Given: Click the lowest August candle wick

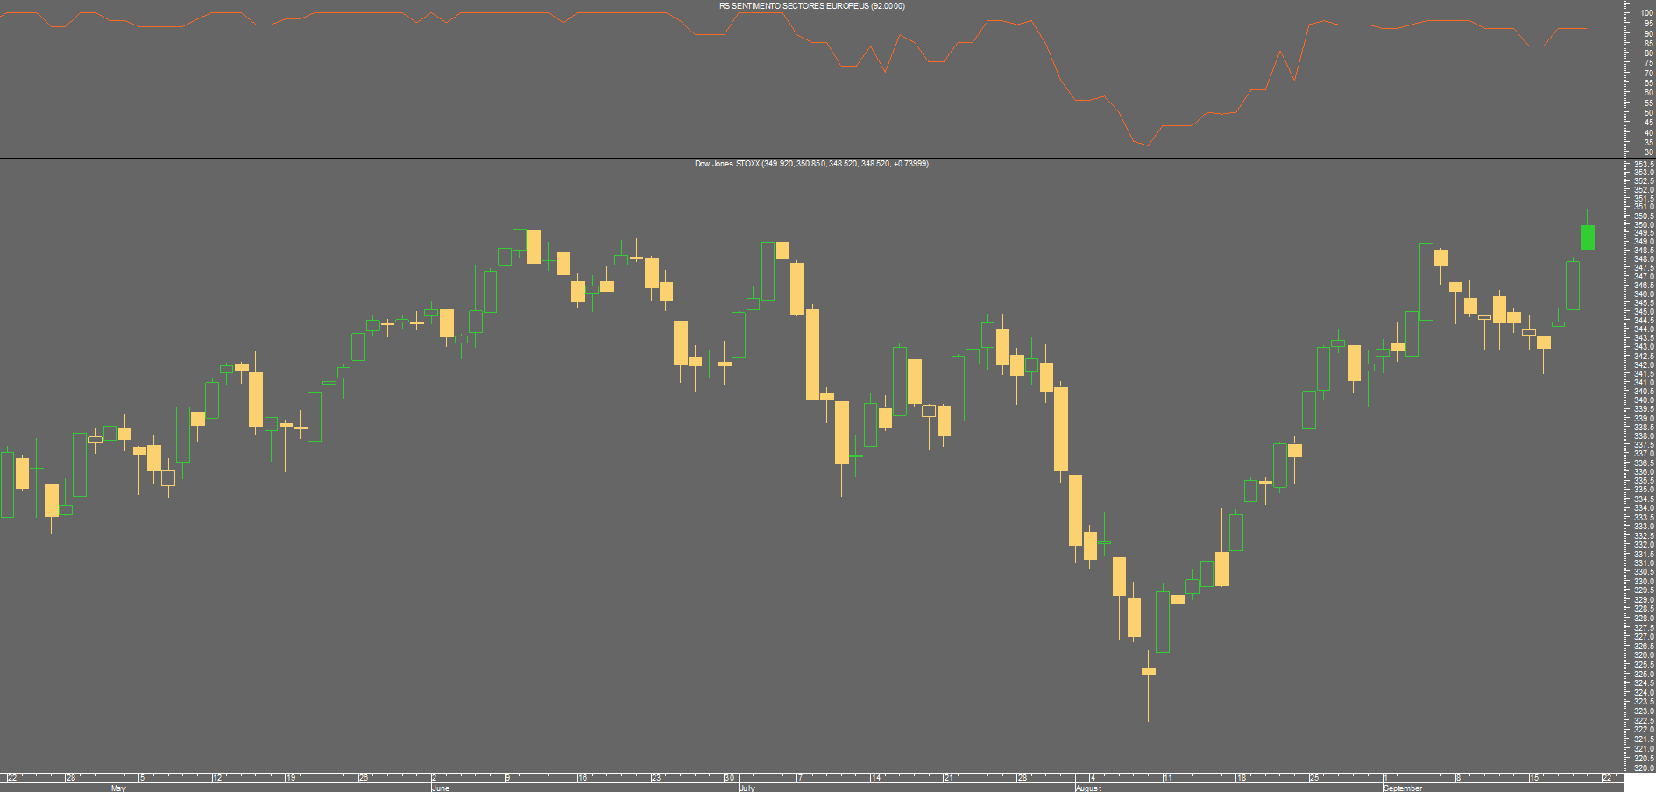Looking at the screenshot, I should (1148, 698).
